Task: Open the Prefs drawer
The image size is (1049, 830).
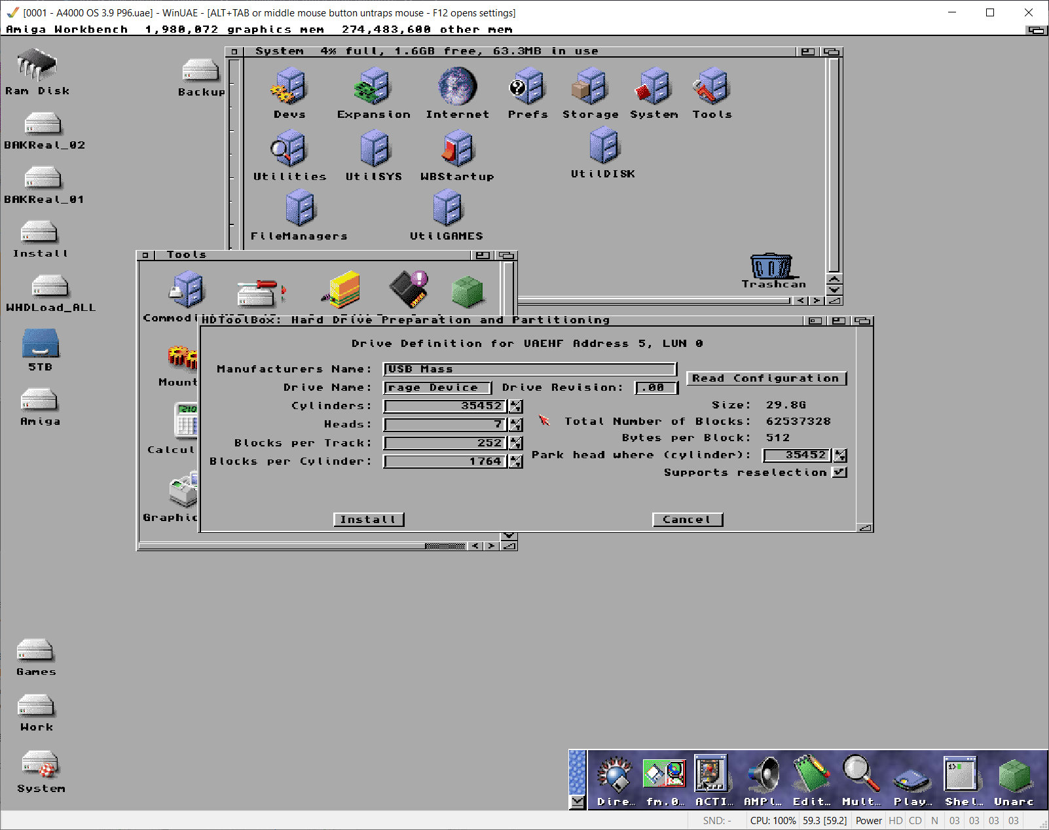Action: 527,86
